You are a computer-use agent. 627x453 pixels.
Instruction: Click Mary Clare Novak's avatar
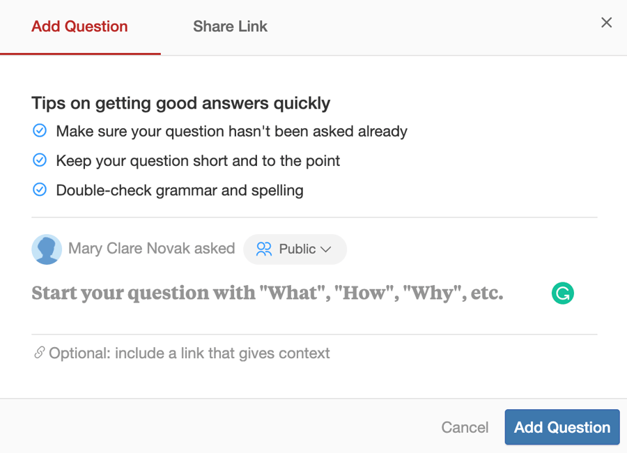(x=46, y=249)
